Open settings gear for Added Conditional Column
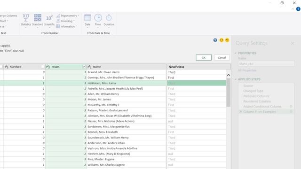301x169 pixels. tap(291, 107)
